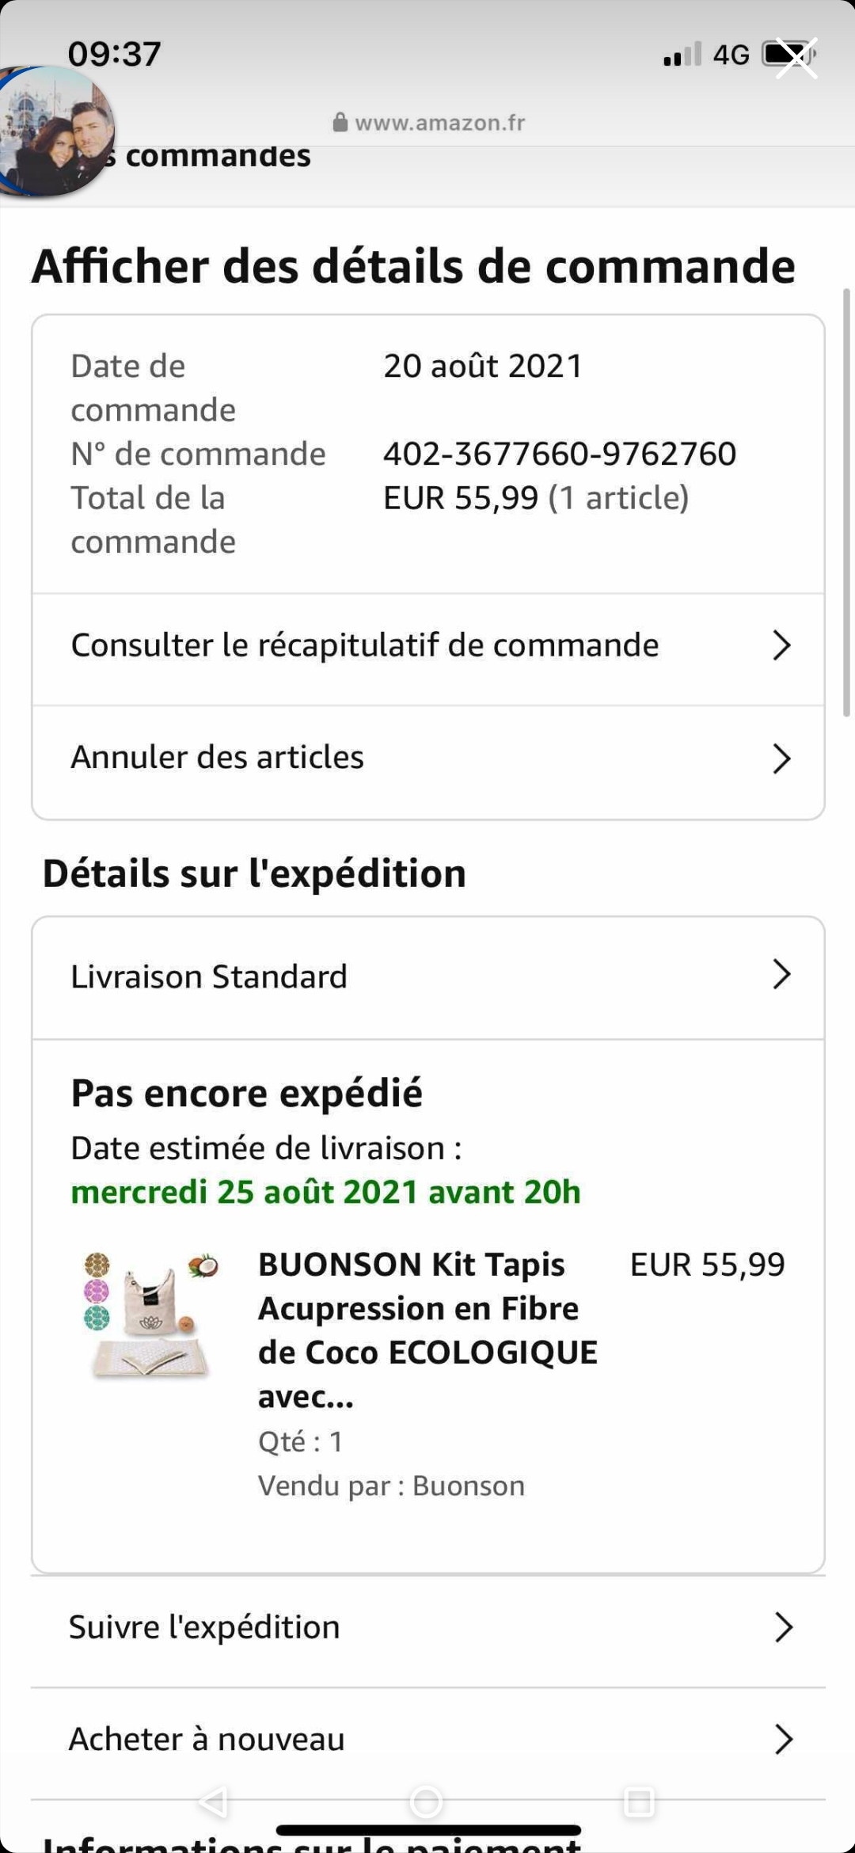The image size is (855, 1853).
Task: Select Annuler des articles option
Action: click(x=218, y=758)
